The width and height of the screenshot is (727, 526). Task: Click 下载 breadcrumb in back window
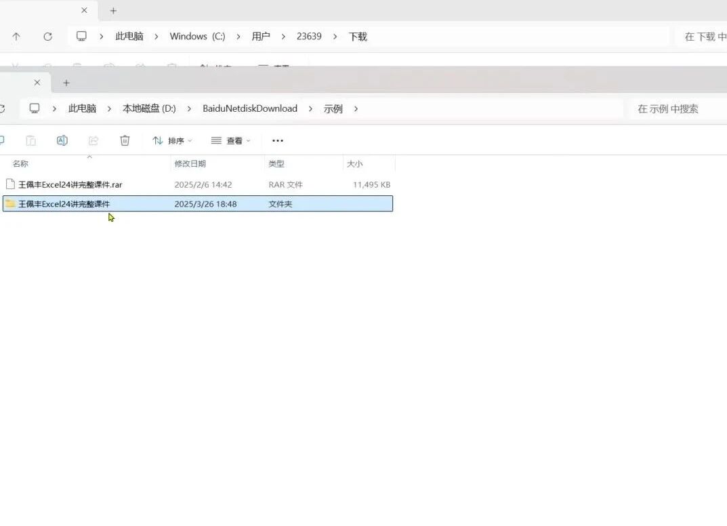[x=358, y=36]
